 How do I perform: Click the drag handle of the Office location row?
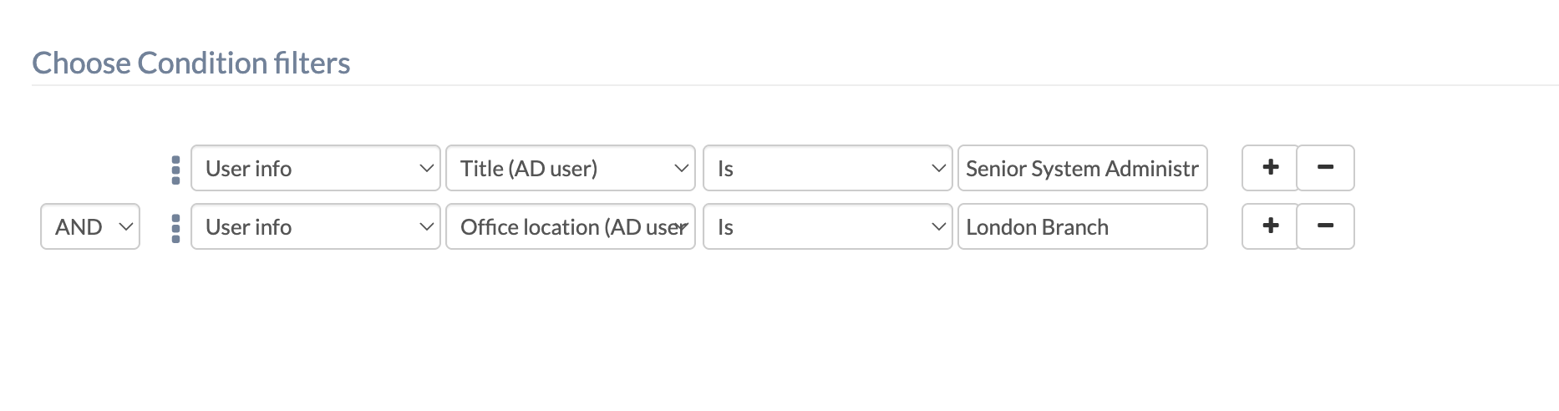pyautogui.click(x=175, y=228)
